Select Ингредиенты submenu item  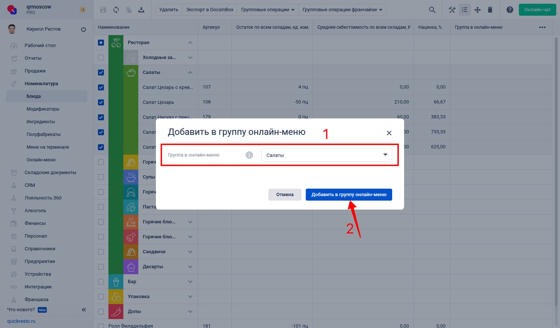click(x=41, y=122)
